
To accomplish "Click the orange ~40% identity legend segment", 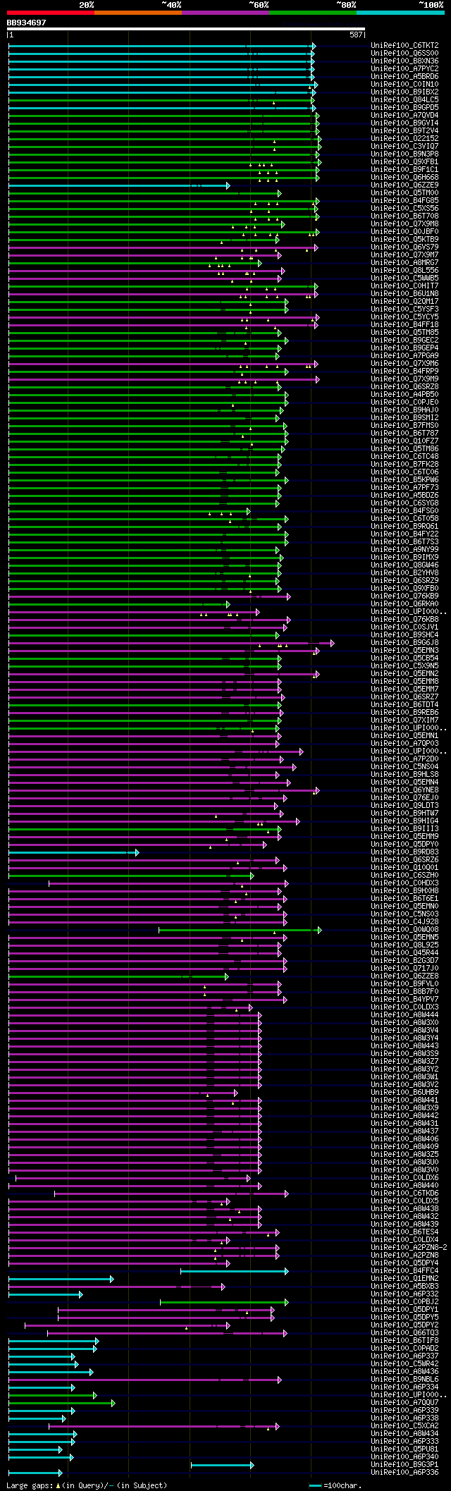I will [137, 13].
